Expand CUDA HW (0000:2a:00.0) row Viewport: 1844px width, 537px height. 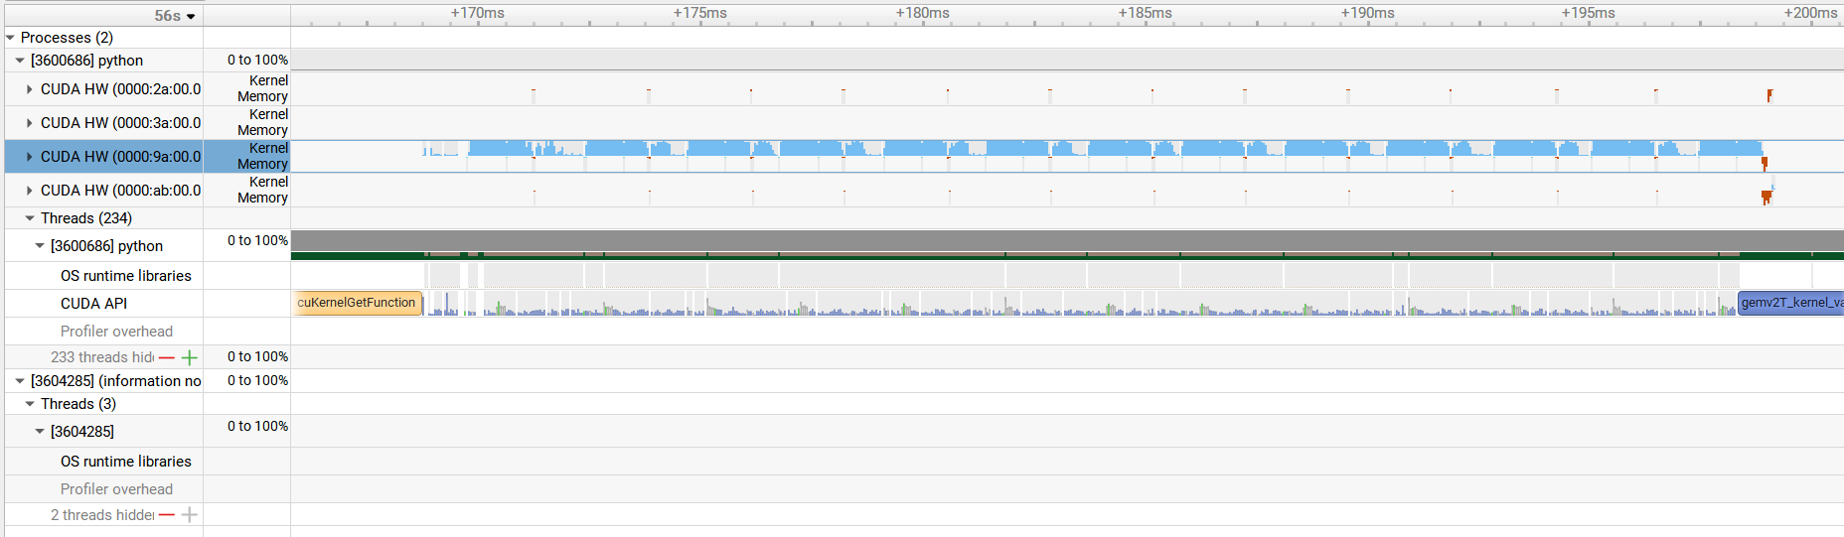tap(30, 89)
